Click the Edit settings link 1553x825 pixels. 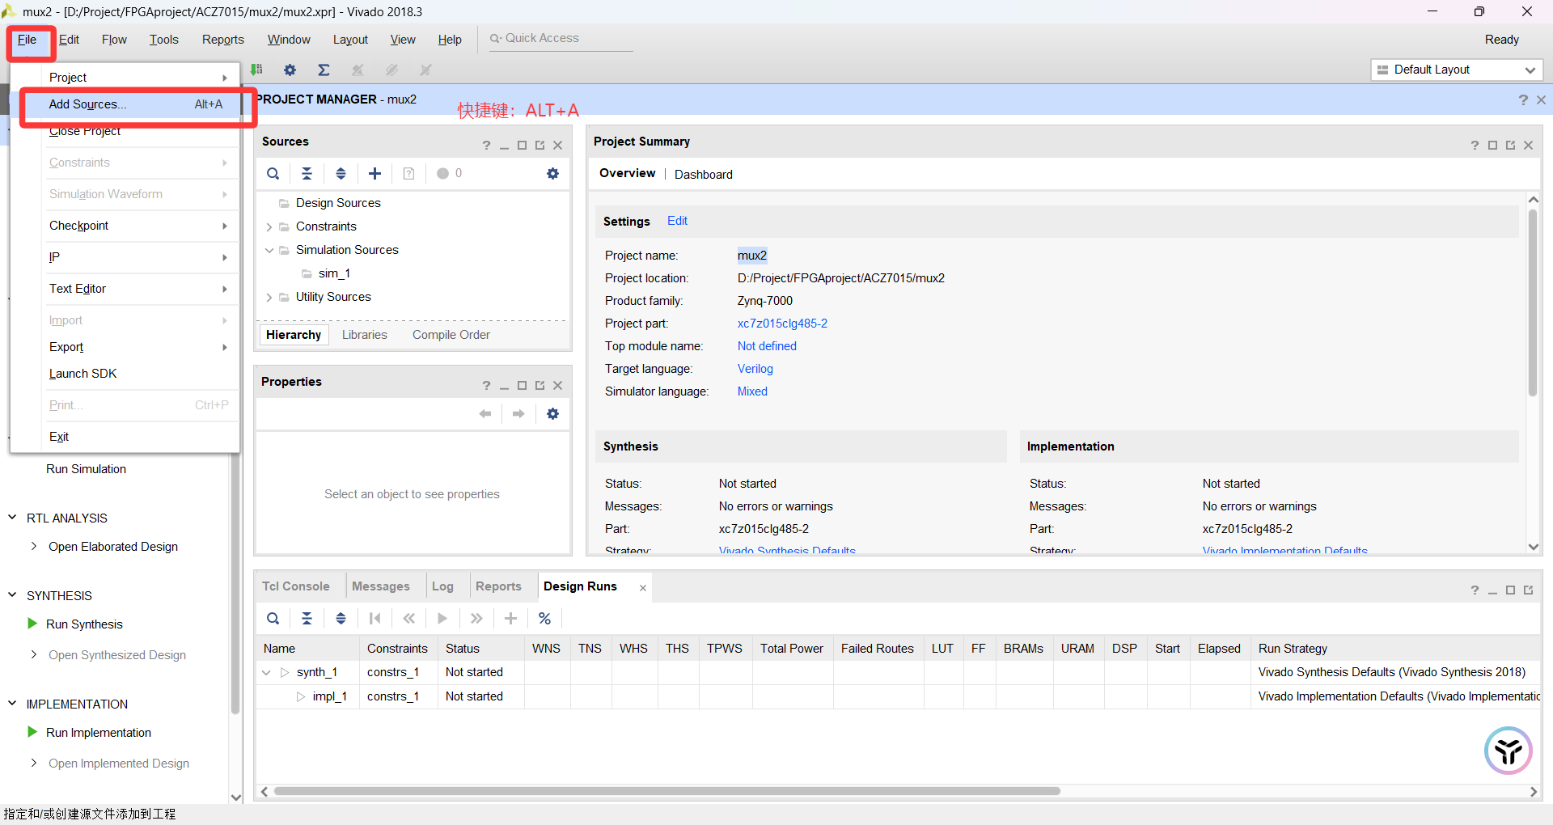click(x=678, y=221)
